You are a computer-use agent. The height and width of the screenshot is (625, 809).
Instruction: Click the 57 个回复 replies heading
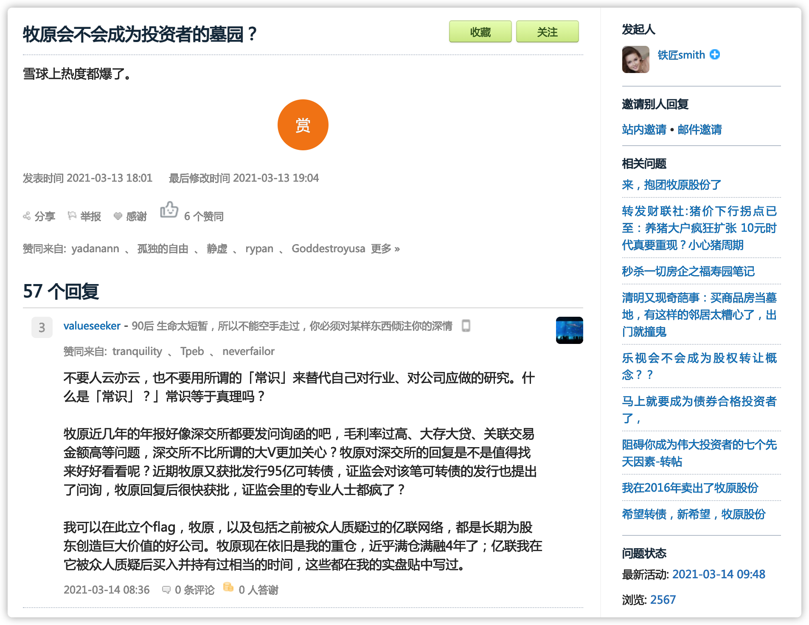tap(61, 291)
